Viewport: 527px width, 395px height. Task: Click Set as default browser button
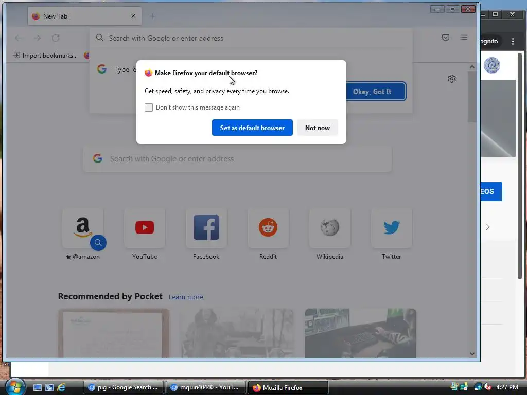[x=252, y=128]
